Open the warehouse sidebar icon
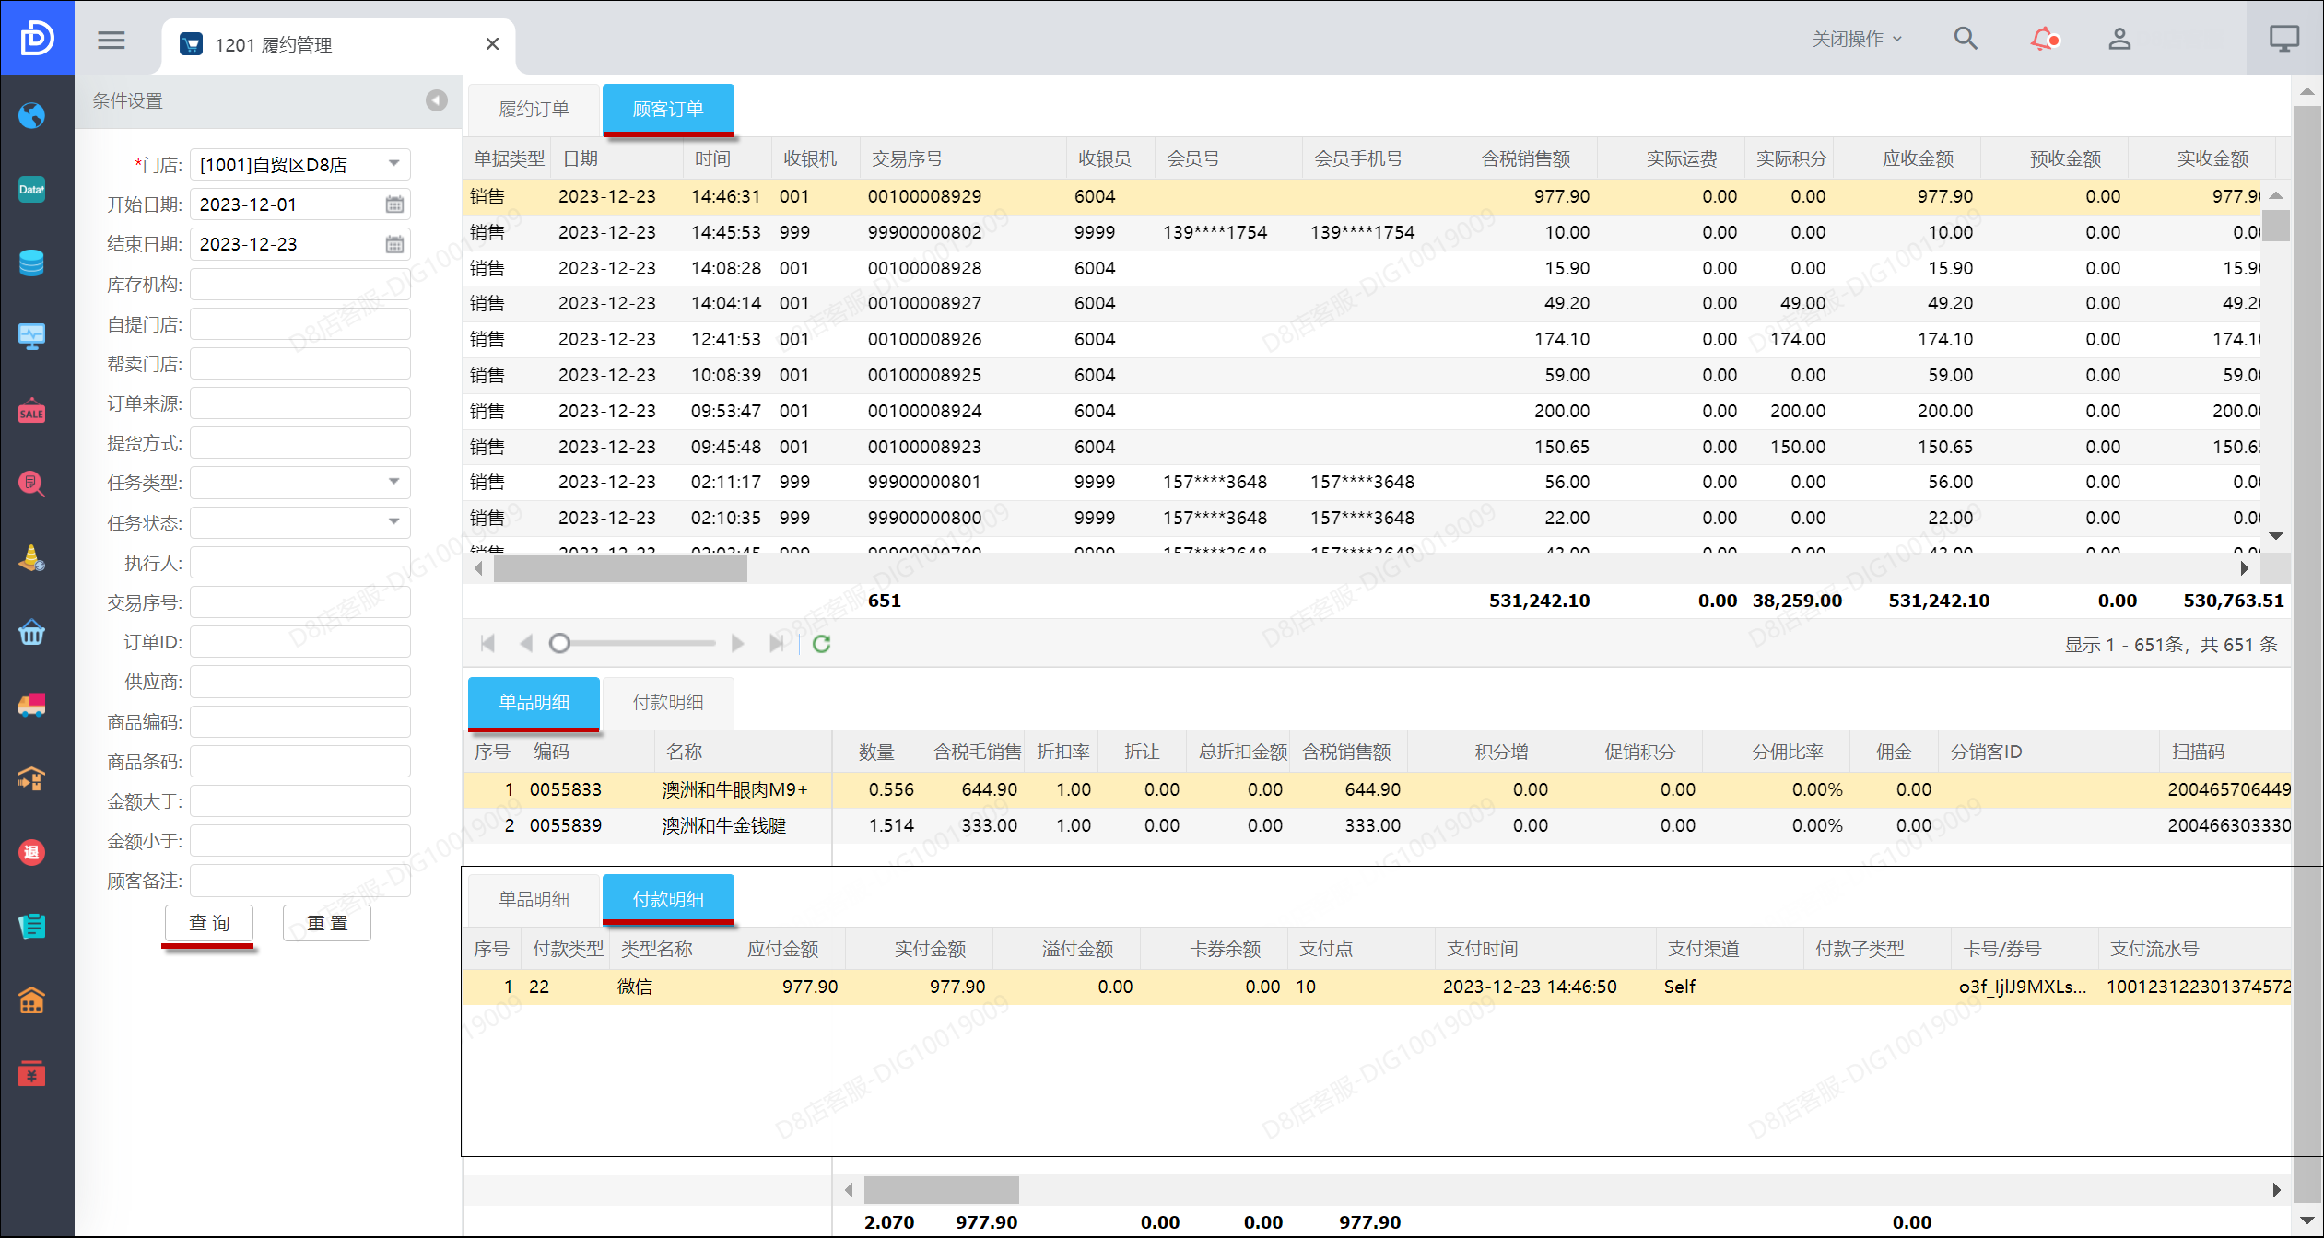 click(32, 778)
